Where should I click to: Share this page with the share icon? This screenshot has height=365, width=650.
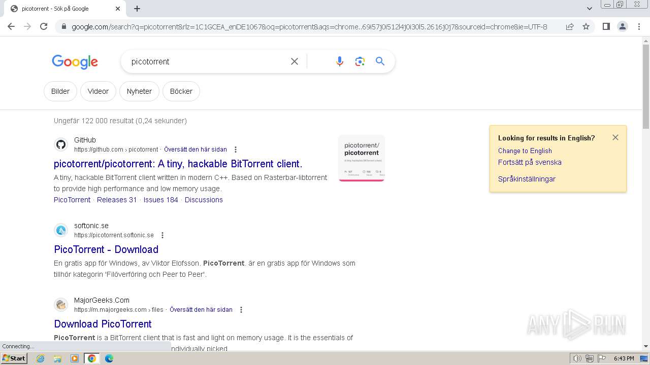click(570, 26)
